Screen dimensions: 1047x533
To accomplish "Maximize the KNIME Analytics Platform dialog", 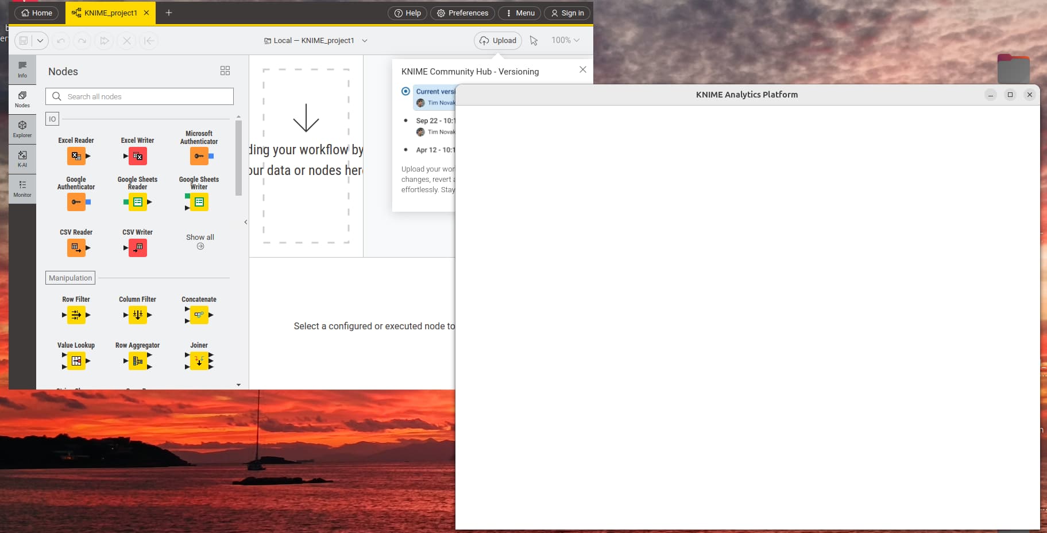I will pos(1010,95).
